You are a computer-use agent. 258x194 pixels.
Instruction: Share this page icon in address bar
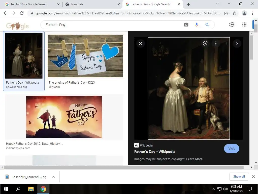click(226, 13)
